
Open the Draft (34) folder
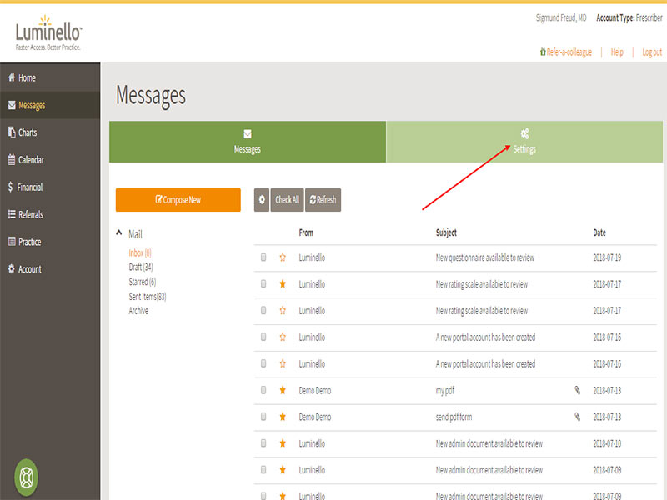pos(141,267)
